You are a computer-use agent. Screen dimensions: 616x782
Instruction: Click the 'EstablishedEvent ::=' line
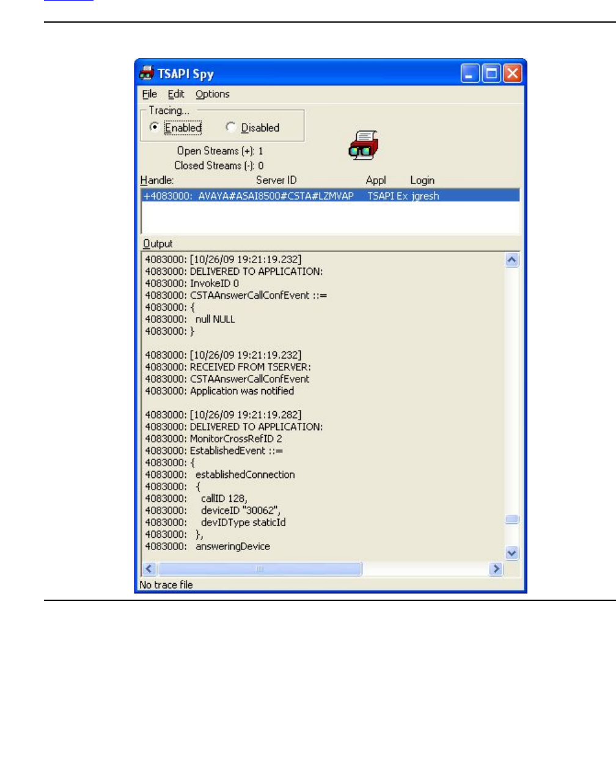pyautogui.click(x=214, y=450)
